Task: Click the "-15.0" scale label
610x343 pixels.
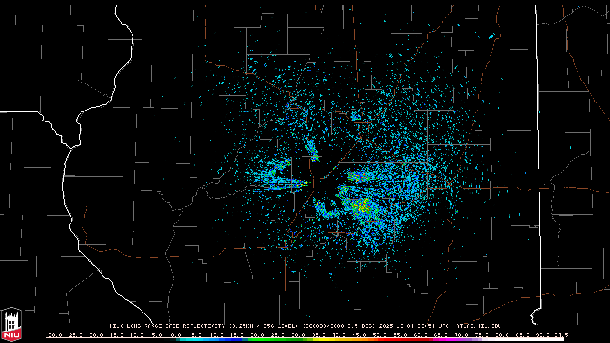Action: click(114, 335)
